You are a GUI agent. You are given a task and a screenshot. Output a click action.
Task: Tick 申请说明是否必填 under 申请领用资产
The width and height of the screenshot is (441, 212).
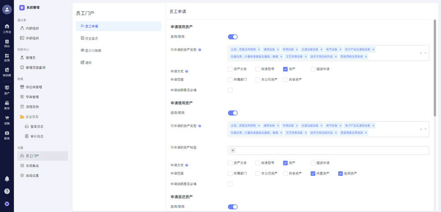coord(230,90)
